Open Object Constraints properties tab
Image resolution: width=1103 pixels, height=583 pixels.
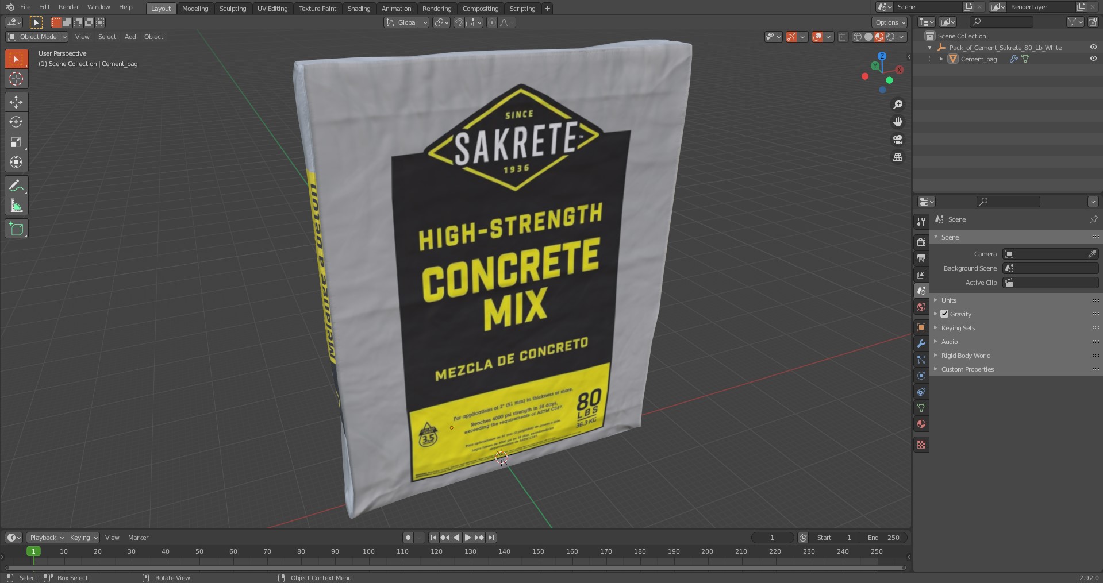pos(921,392)
